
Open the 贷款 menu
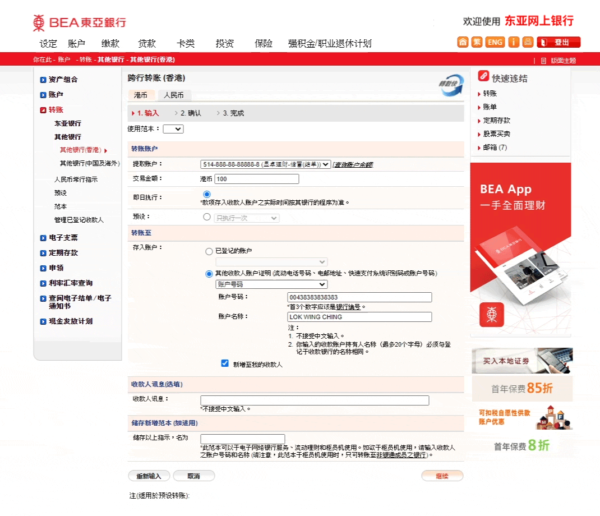147,44
